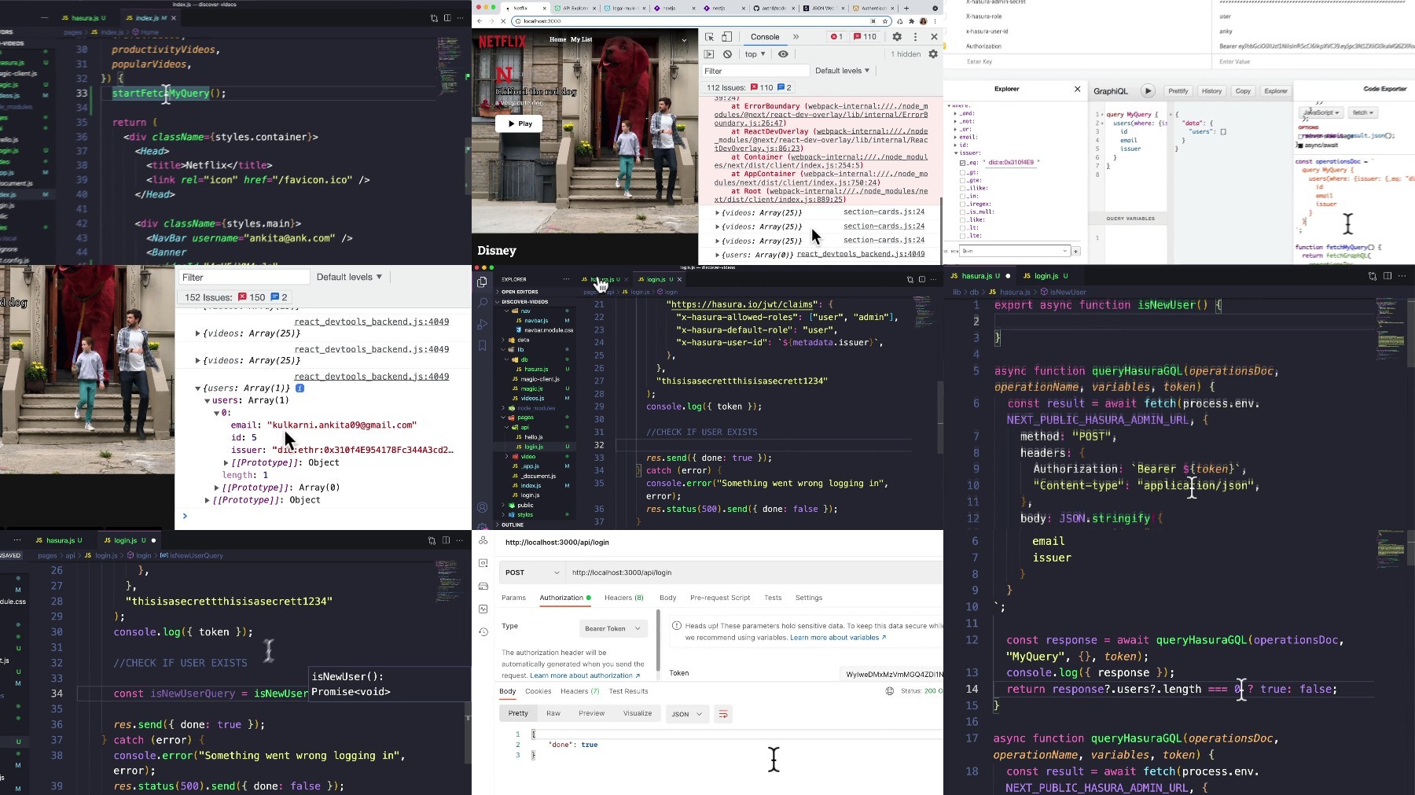Open the VS Code Explorer activity bar icon
Viewport: 1415px width, 795px height.
(x=482, y=282)
